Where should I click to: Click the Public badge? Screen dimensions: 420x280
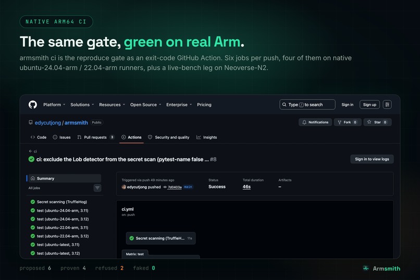[x=97, y=123]
